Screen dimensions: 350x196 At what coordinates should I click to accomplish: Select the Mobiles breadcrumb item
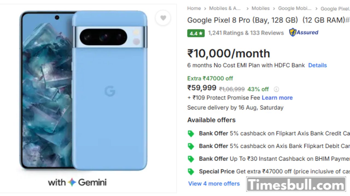tap(260, 8)
